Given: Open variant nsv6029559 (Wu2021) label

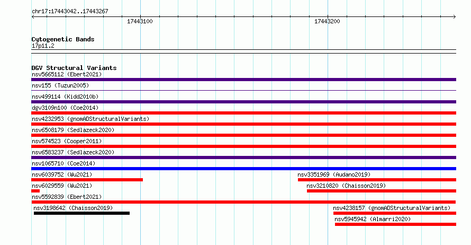Looking at the screenshot, I should (x=62, y=186).
